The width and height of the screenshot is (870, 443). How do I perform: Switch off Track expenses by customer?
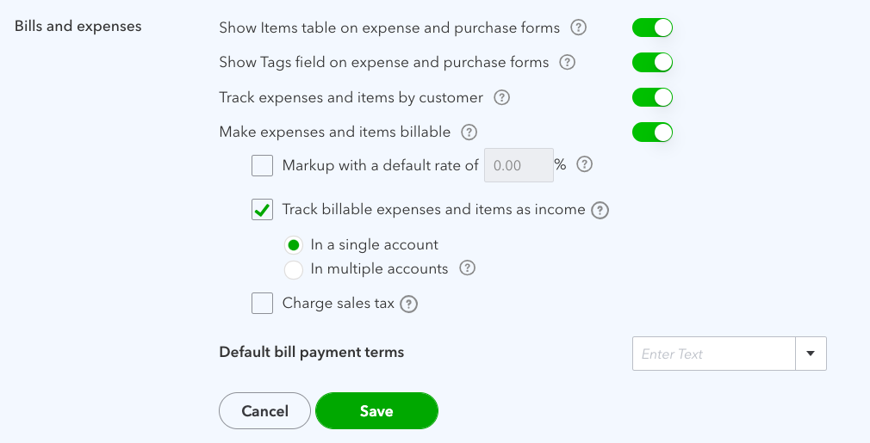click(652, 97)
